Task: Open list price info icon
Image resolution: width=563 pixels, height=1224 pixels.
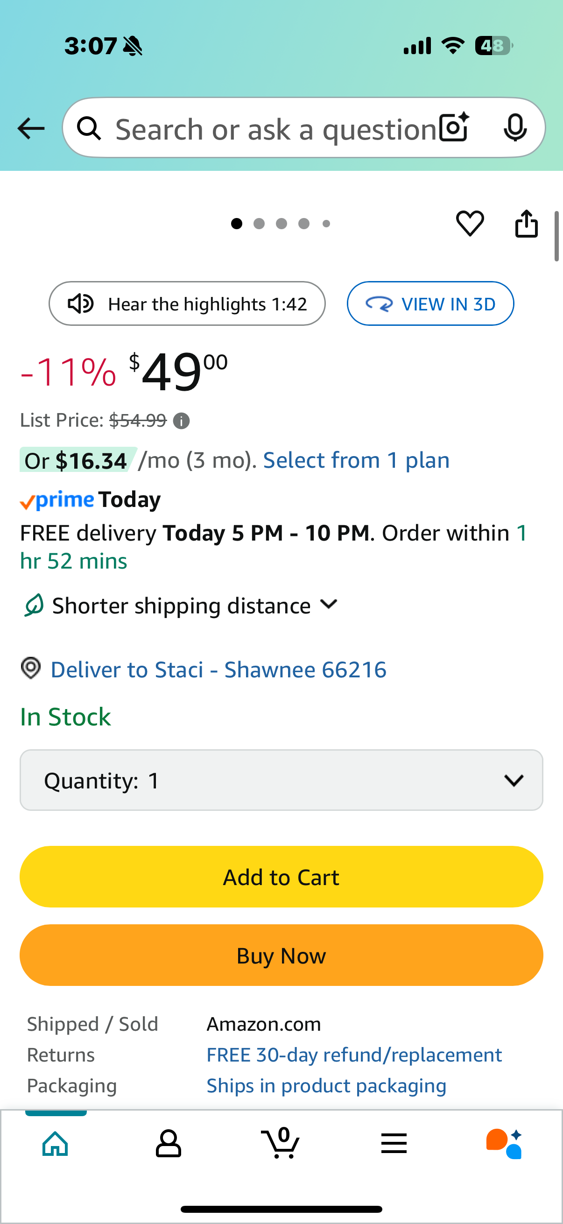Action: tap(181, 421)
